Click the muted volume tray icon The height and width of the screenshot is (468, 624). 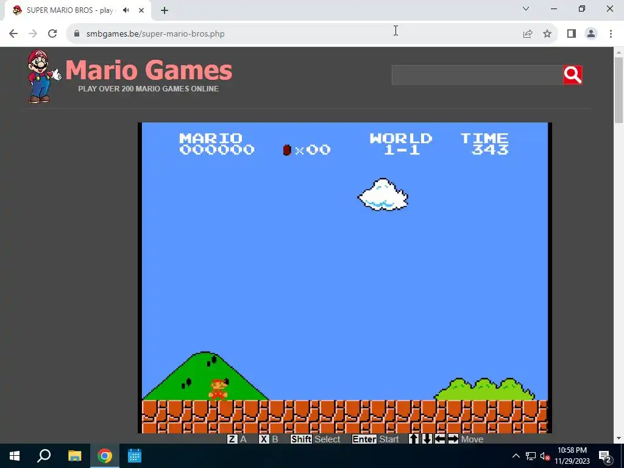(545, 456)
